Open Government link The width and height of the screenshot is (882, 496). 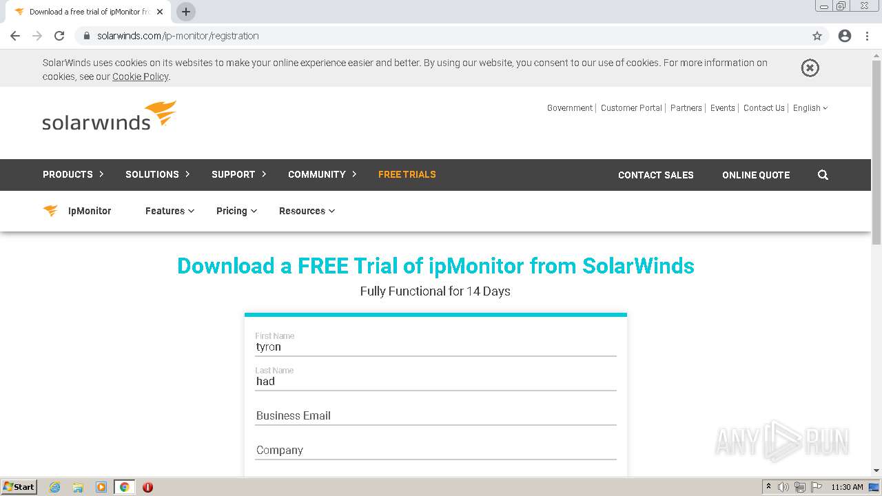pyautogui.click(x=570, y=108)
